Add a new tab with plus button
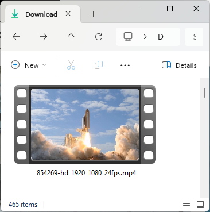The image size is (210, 212). (x=94, y=14)
